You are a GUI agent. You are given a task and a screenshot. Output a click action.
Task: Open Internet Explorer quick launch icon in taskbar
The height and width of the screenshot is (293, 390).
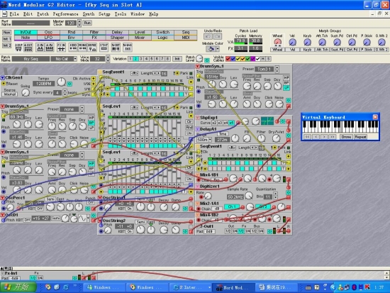[x=66, y=287]
